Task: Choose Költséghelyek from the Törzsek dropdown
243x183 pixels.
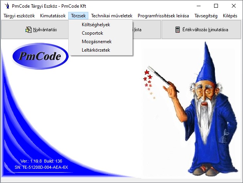Action: pyautogui.click(x=101, y=25)
